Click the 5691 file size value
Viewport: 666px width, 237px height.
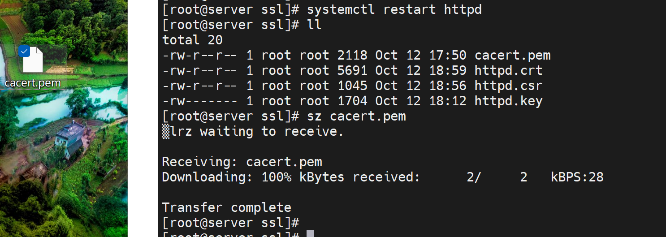[352, 70]
